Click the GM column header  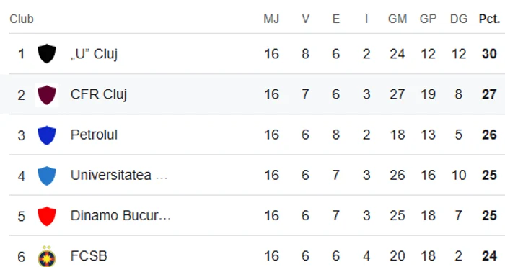pyautogui.click(x=398, y=19)
